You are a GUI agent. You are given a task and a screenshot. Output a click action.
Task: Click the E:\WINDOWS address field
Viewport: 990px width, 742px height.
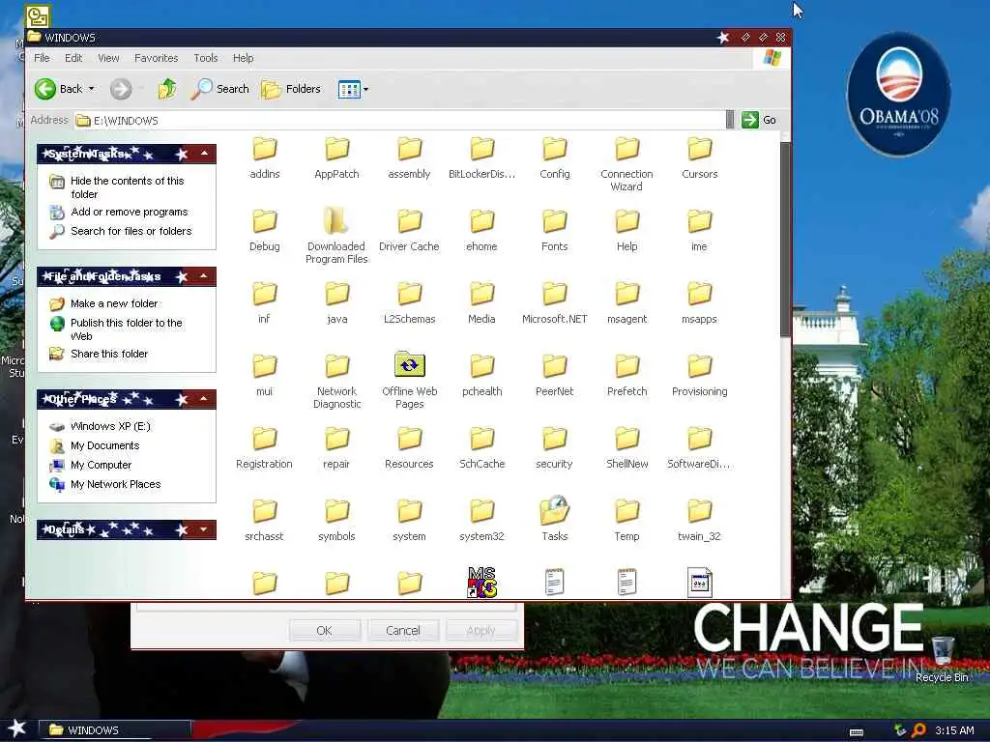tap(400, 120)
